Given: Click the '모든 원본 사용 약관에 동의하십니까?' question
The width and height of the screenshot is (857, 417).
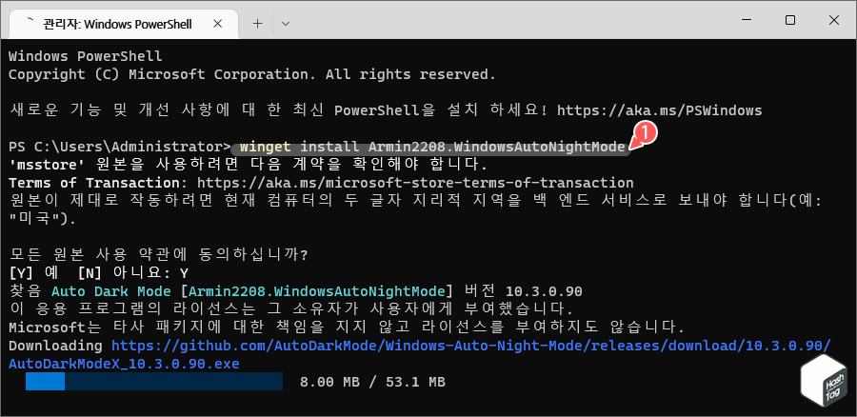Looking at the screenshot, I should pos(158,255).
